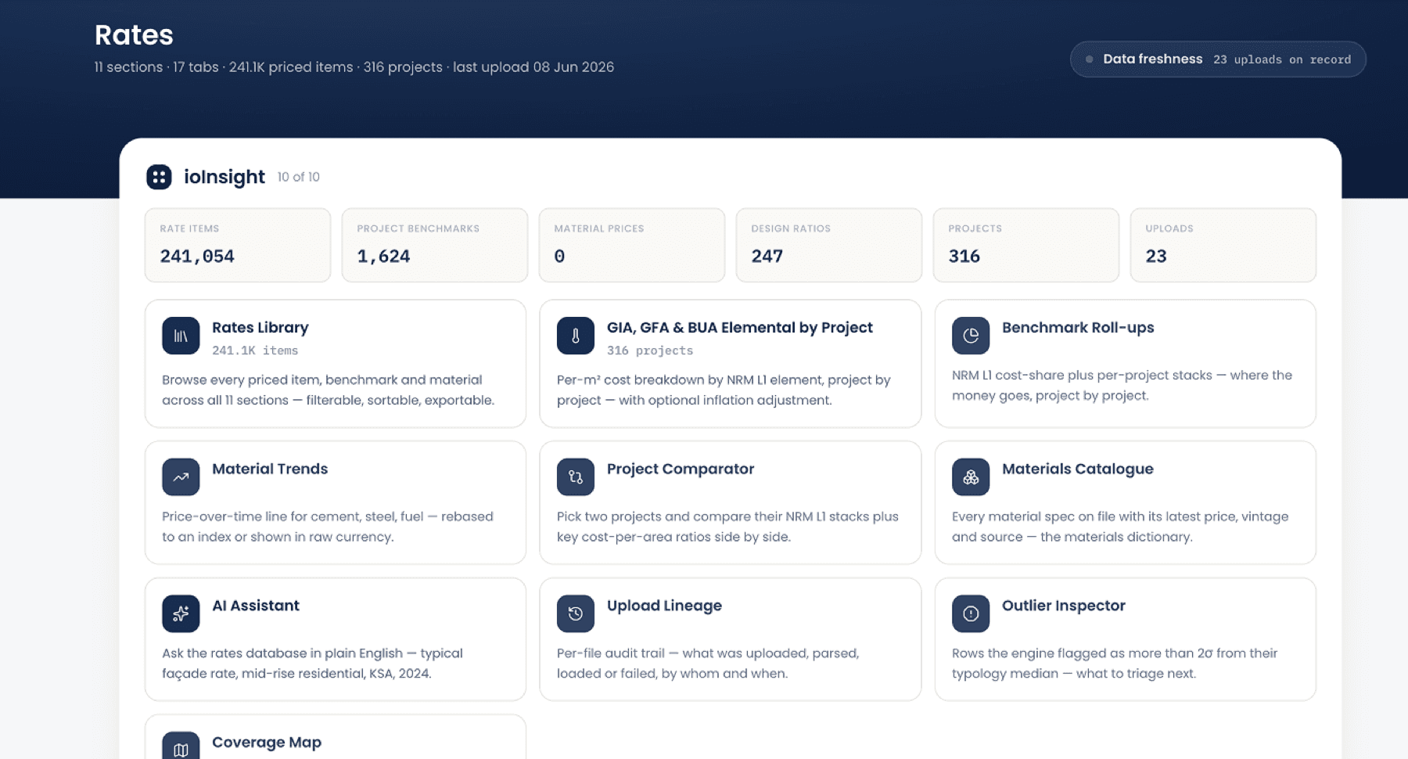
Task: Select the Uploads stat tile
Action: [1223, 245]
